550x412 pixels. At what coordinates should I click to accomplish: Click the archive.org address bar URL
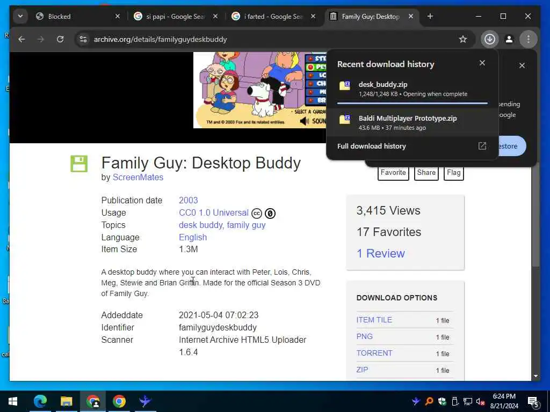click(160, 39)
